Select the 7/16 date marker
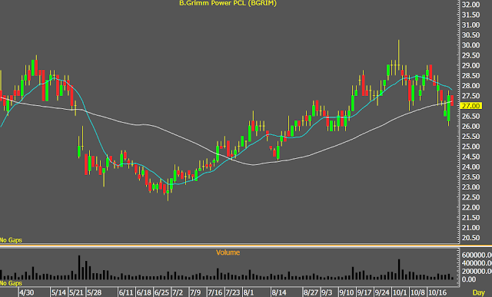Image resolution: width=492 pixels, height=297 pixels. [215, 292]
